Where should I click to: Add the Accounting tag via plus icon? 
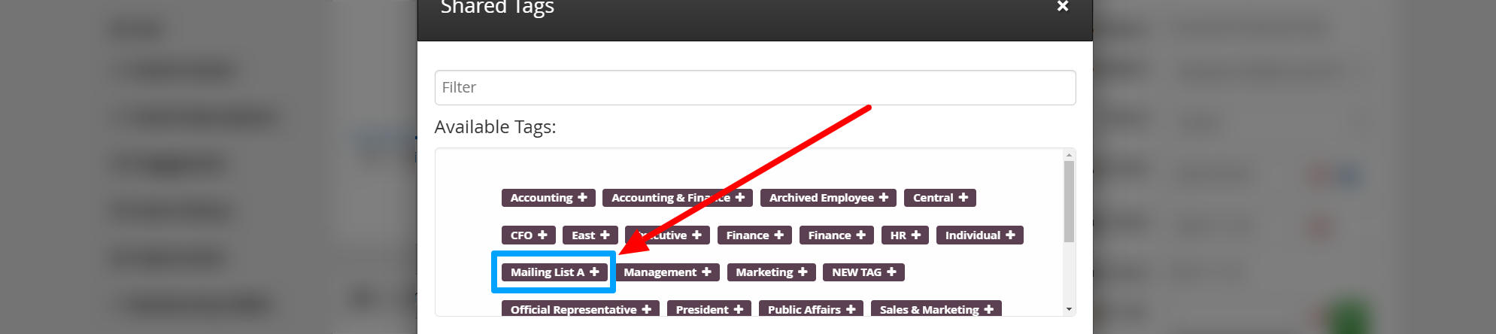pyautogui.click(x=582, y=198)
